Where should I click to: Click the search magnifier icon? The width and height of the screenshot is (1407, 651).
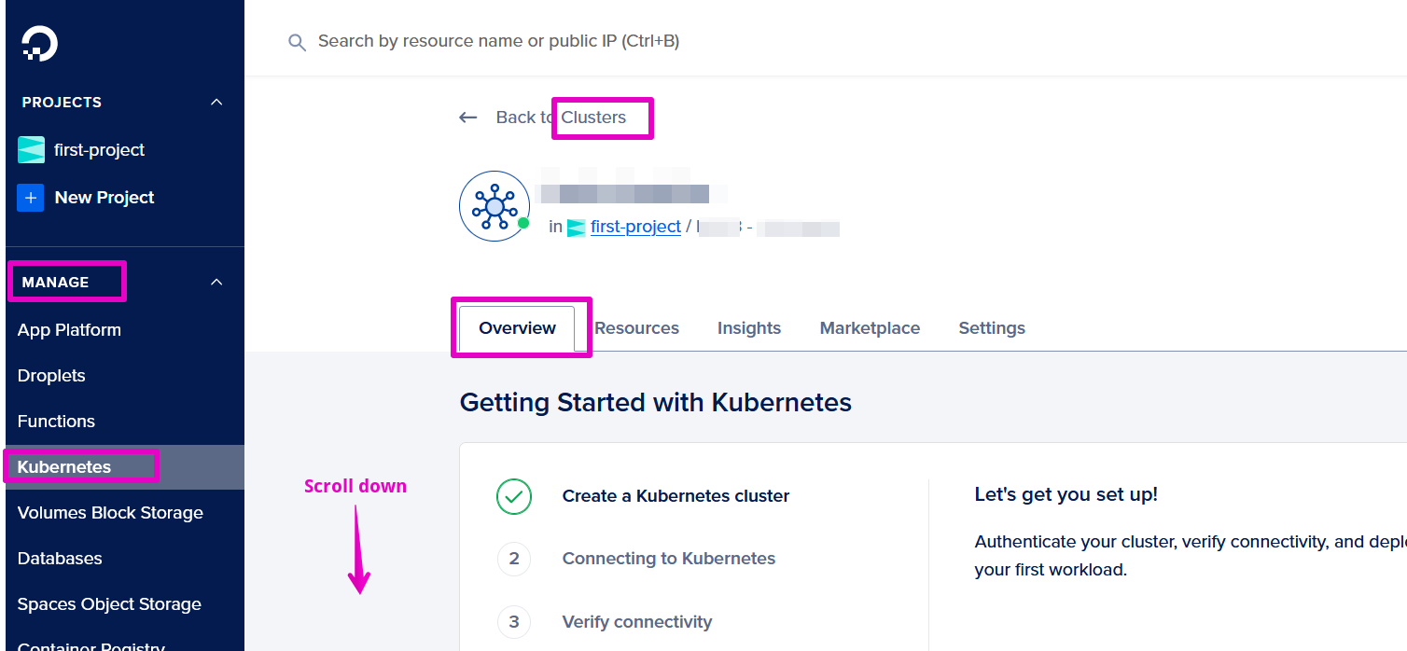(x=297, y=42)
